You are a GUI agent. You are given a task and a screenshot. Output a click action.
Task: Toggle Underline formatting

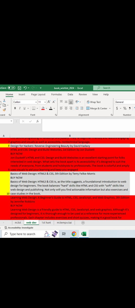24,108
